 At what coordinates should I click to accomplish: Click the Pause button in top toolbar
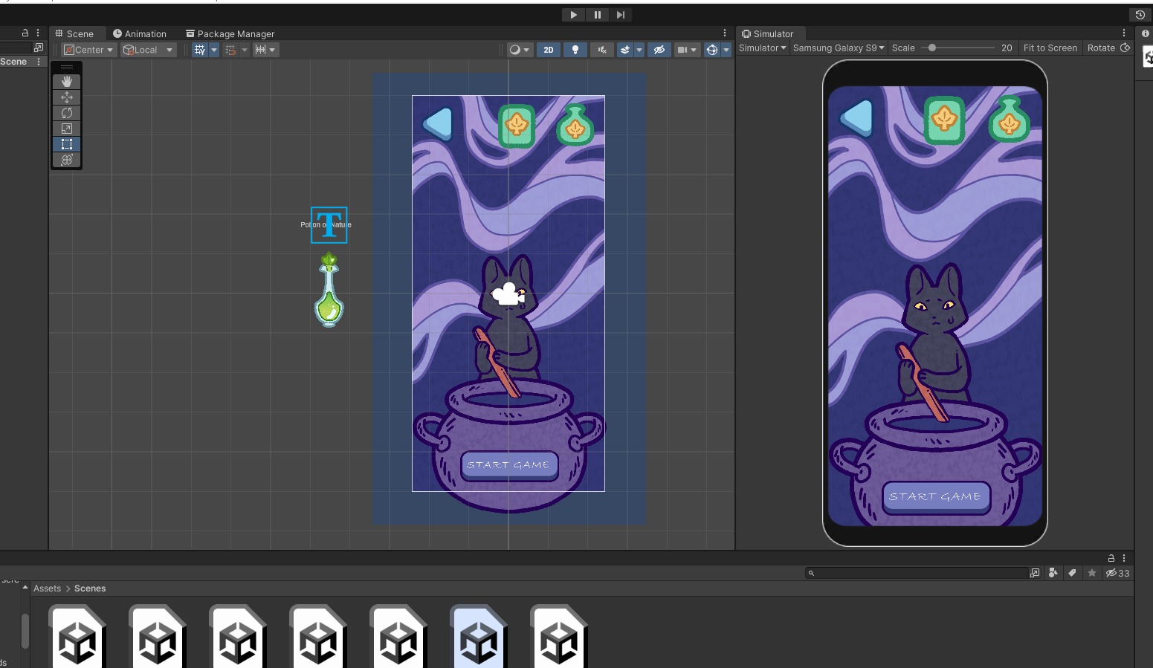tap(597, 15)
